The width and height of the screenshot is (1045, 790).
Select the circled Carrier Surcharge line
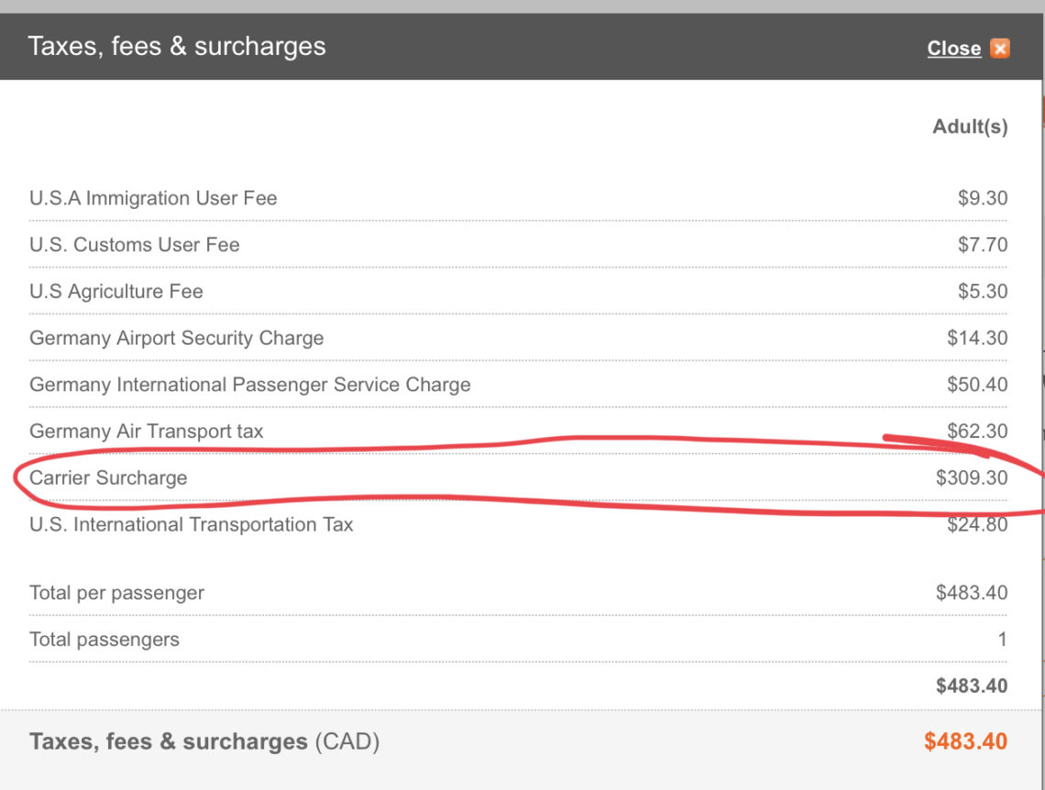[x=109, y=477]
